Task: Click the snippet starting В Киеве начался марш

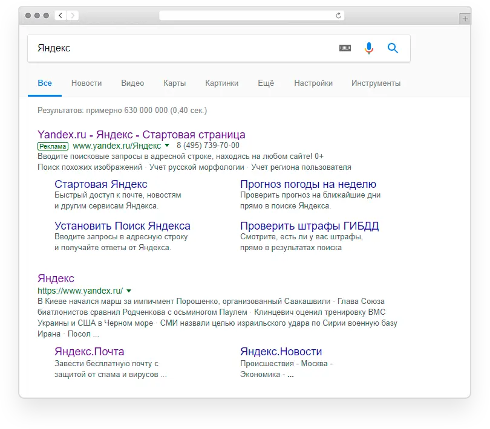Action: tap(218, 318)
